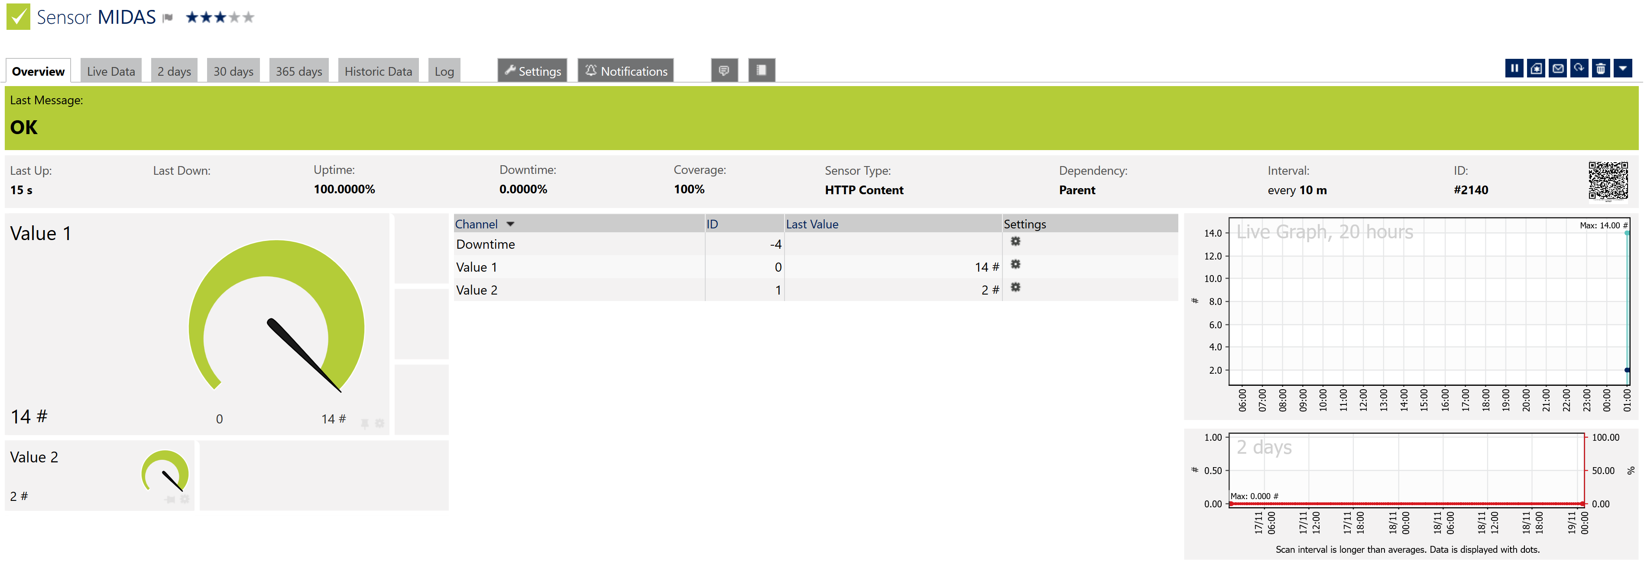The width and height of the screenshot is (1644, 561).
Task: Click the Value 1 large gauge
Action: [x=276, y=316]
